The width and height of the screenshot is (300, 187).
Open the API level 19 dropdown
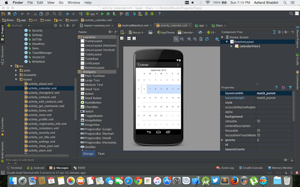click(x=211, y=33)
